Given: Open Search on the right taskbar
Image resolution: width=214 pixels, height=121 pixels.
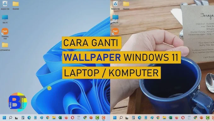Looking at the screenshot, I should pyautogui.click(x=121, y=118).
